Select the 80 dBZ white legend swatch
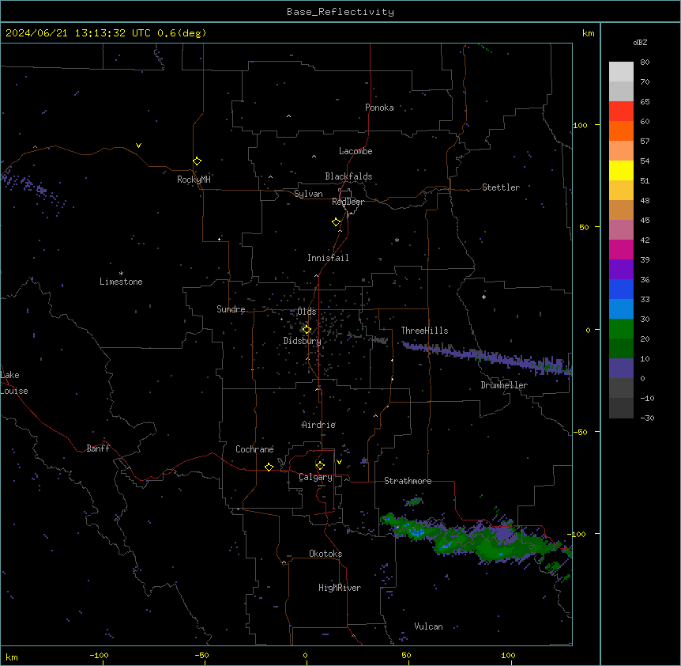This screenshot has height=666, width=681. [621, 71]
